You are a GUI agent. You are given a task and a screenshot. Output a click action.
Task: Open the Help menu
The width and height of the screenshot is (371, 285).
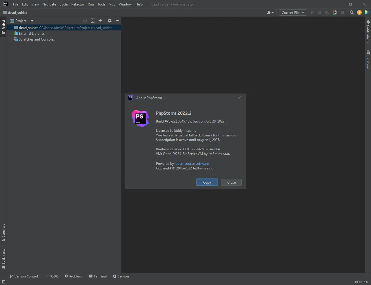pyautogui.click(x=139, y=4)
